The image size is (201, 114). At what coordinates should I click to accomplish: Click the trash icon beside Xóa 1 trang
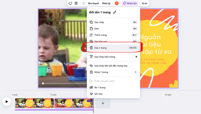pyautogui.click(x=91, y=48)
